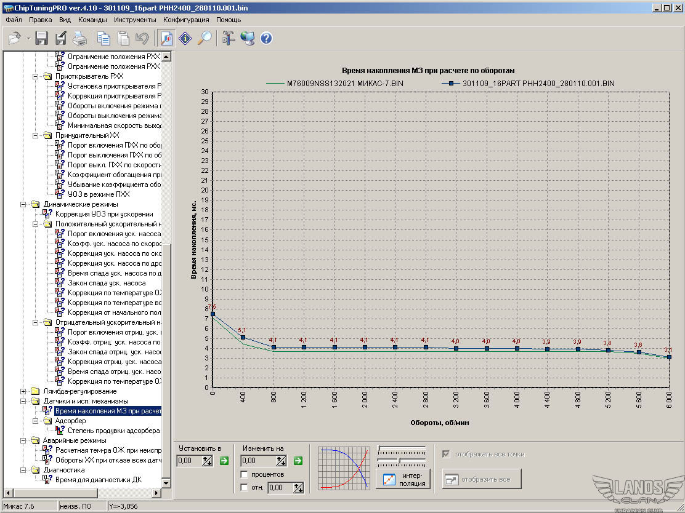The image size is (685, 513).
Task: Select 'Время для диагностики ДК' item
Action: pyautogui.click(x=99, y=480)
